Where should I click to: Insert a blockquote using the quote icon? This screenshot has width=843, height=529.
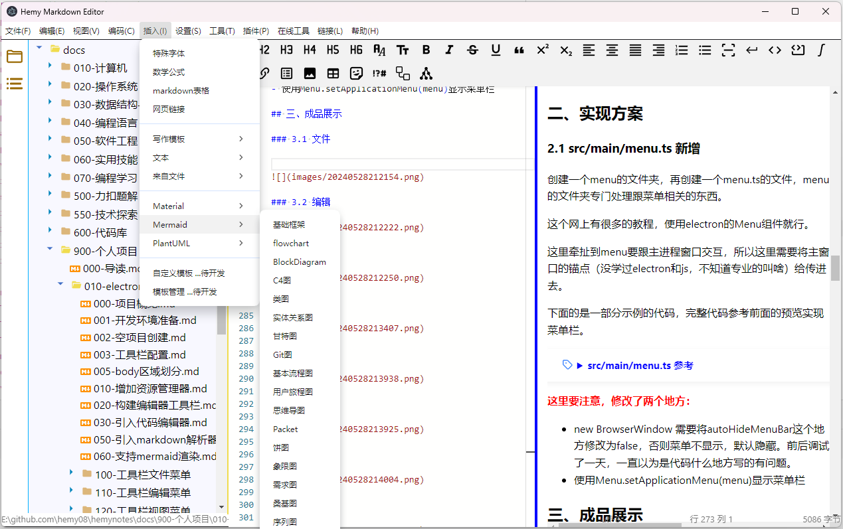tap(519, 50)
